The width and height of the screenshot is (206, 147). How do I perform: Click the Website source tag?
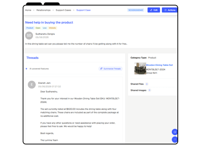(52, 28)
